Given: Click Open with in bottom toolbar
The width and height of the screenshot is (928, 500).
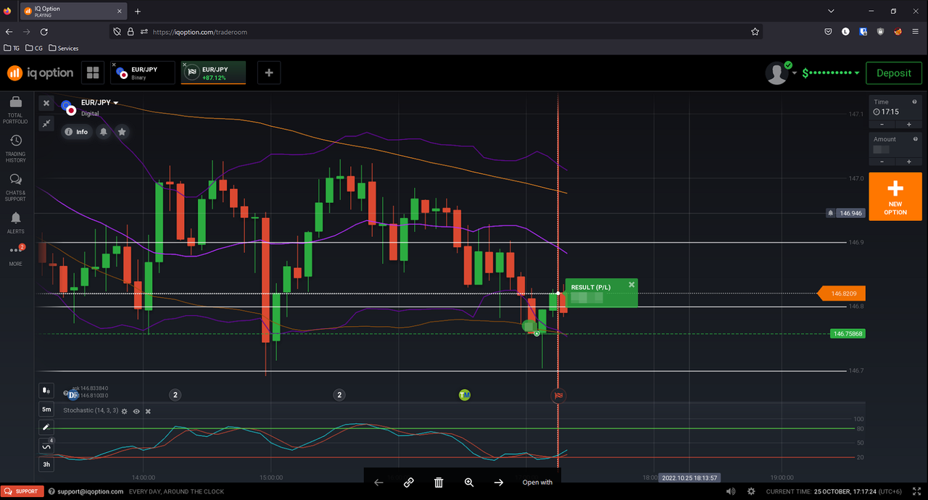Looking at the screenshot, I should pos(537,483).
